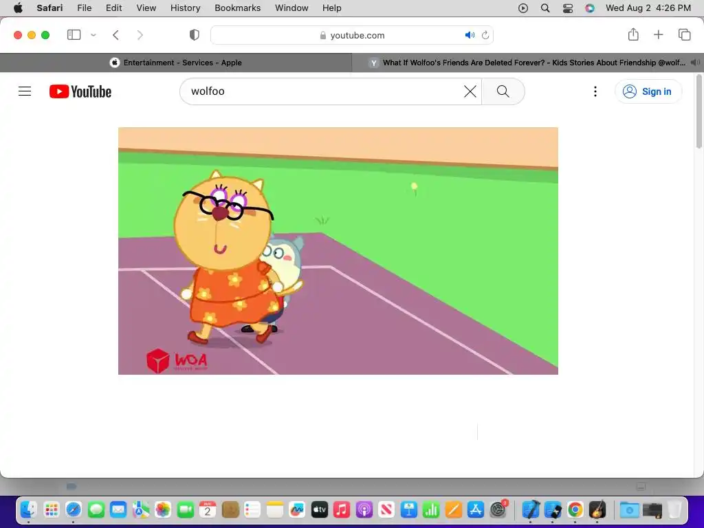Open Safari from the Dock
Image resolution: width=704 pixels, height=528 pixels.
point(74,510)
